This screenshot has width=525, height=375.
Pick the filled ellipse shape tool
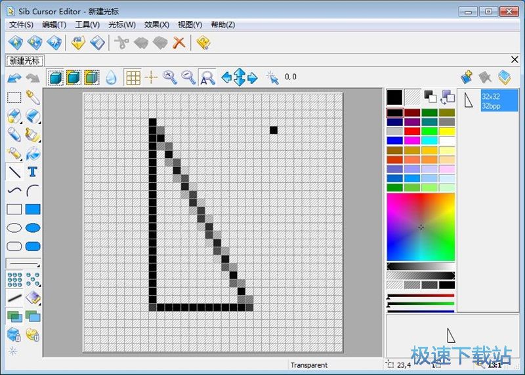[x=32, y=228]
